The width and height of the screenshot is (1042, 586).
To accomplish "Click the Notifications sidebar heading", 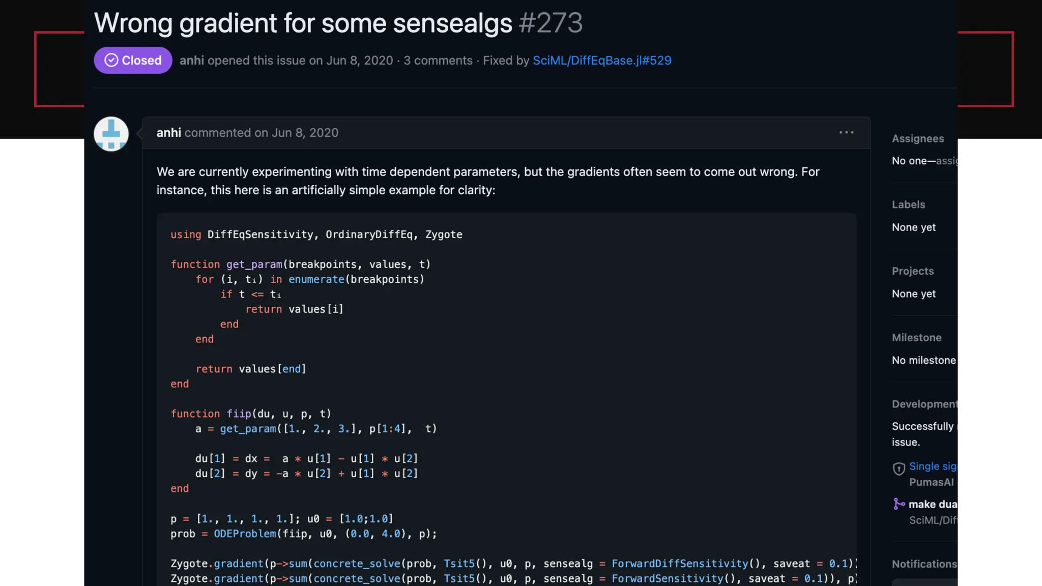I will point(924,564).
